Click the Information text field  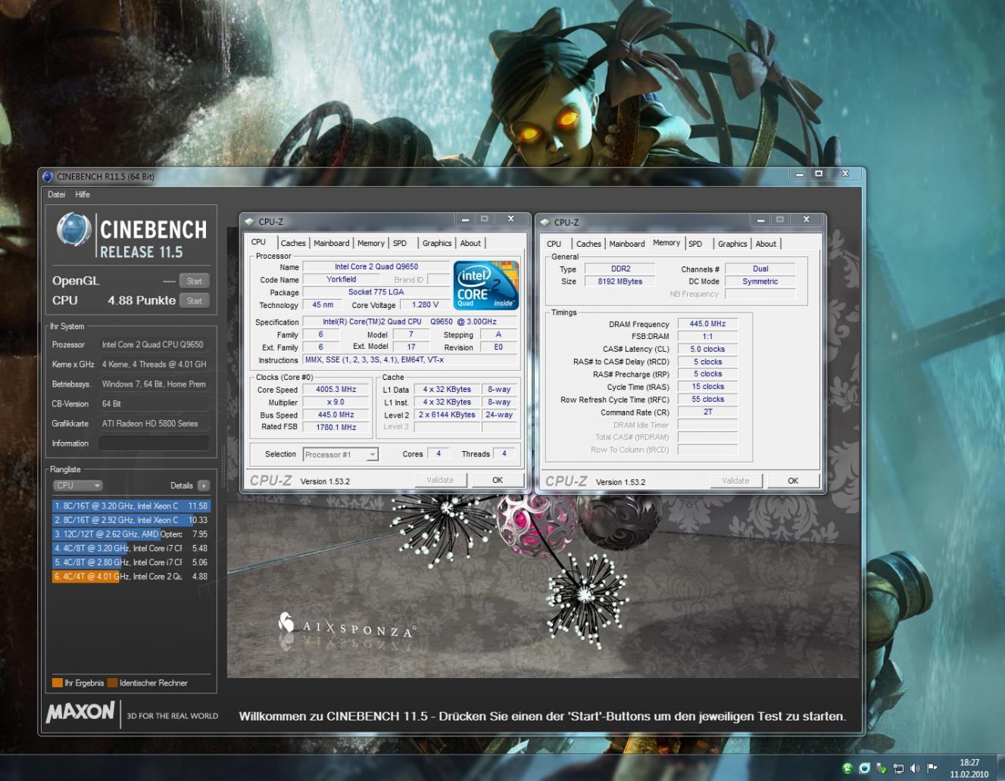tap(153, 443)
